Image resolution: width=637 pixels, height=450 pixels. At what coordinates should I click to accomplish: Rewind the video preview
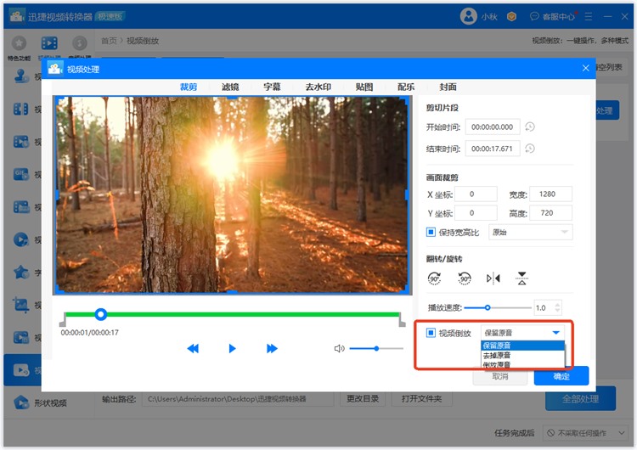[x=193, y=348]
